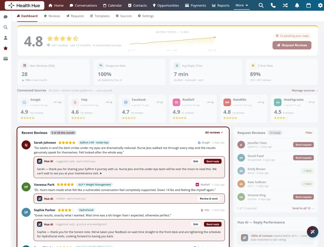Click the New Reviews metric icon
The width and height of the screenshot is (324, 247).
(x=25, y=65)
